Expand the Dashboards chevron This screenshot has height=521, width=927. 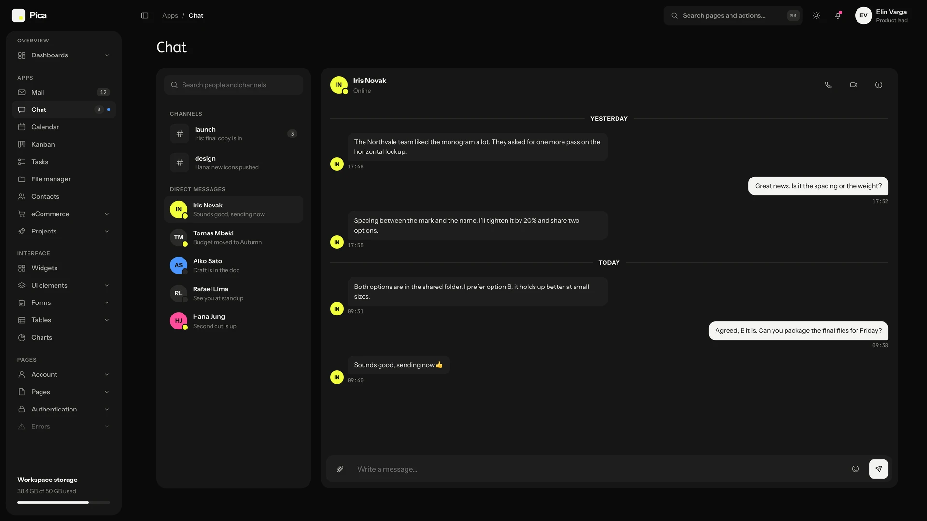(107, 55)
